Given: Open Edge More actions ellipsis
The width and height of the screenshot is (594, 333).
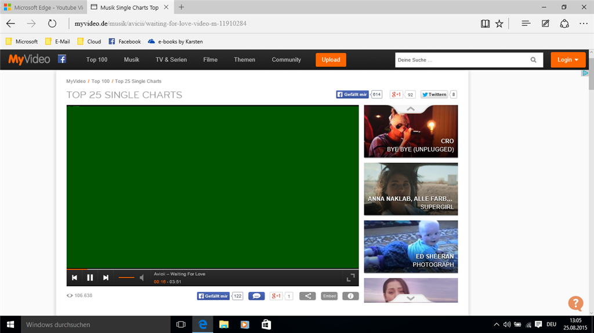Looking at the screenshot, I should [x=584, y=24].
